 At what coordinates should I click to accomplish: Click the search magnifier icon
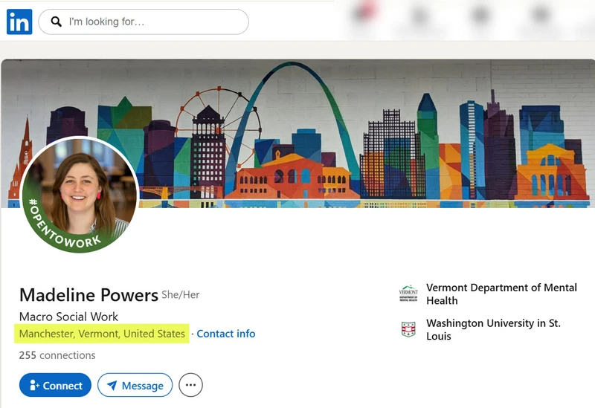pos(57,22)
